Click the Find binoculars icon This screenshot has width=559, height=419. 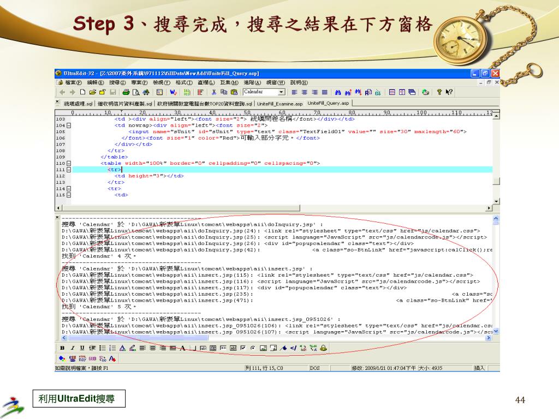pos(337,92)
